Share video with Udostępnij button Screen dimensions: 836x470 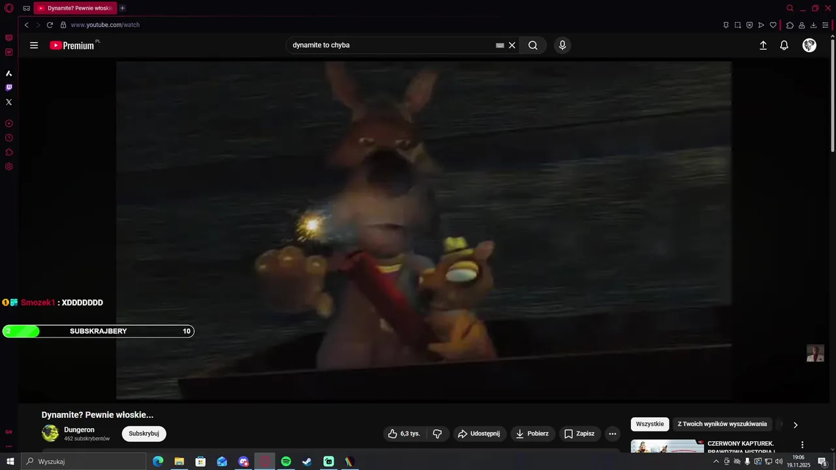click(x=479, y=433)
